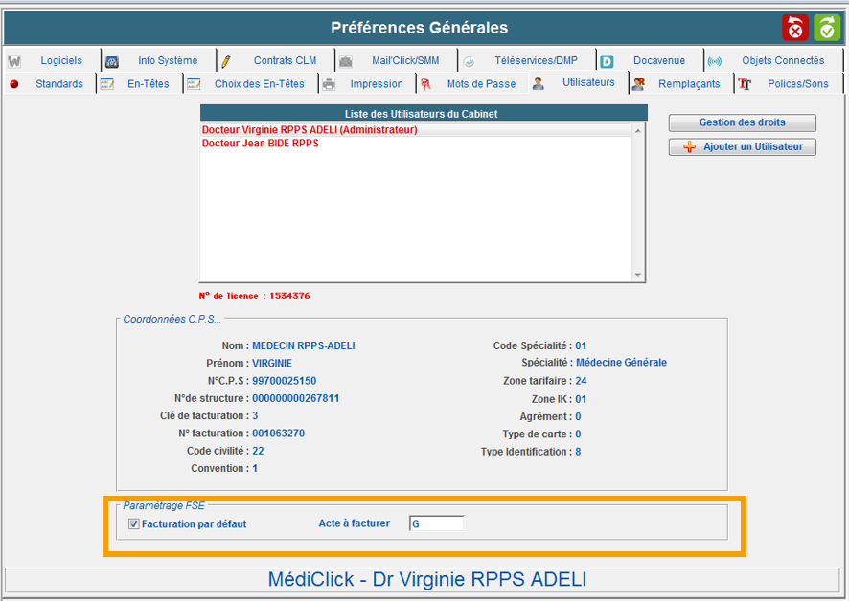Click Ajouter un Utilisateur button
This screenshot has height=601, width=849.
(743, 147)
